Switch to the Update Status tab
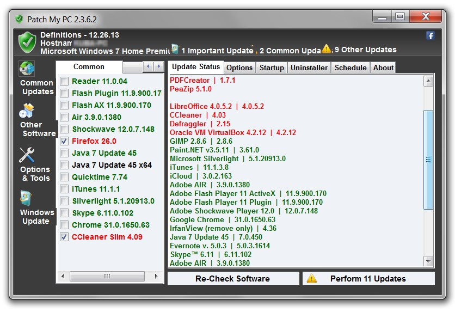Viewport: 455px width, 312px height. [196, 67]
